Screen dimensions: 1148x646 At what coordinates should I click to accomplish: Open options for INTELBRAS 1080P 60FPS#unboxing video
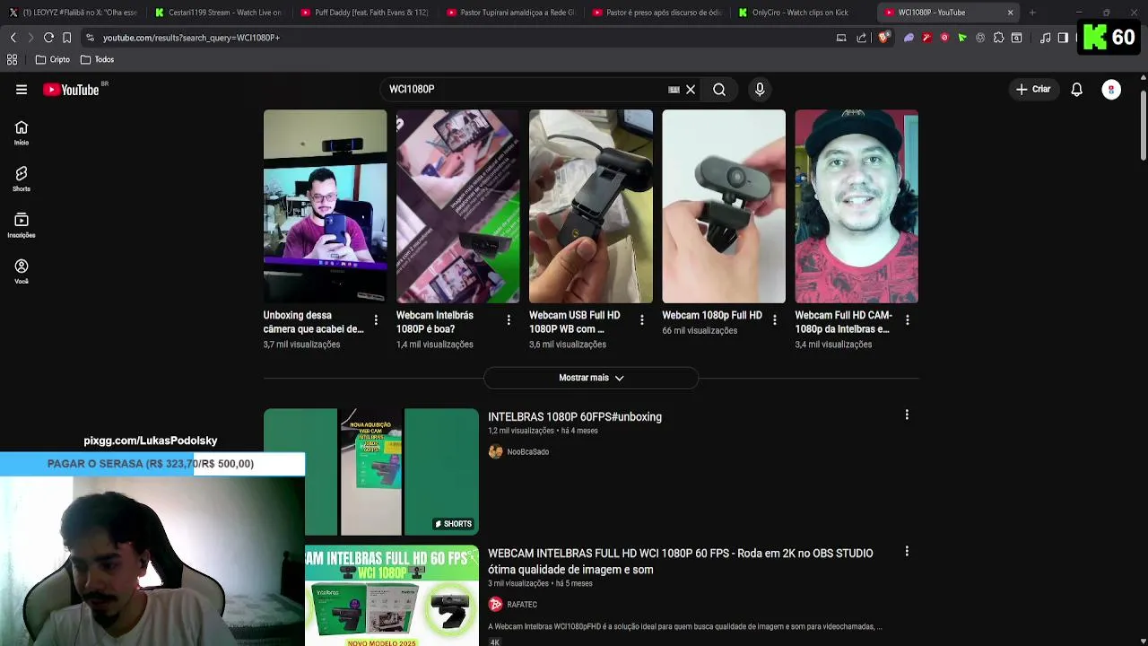point(907,415)
